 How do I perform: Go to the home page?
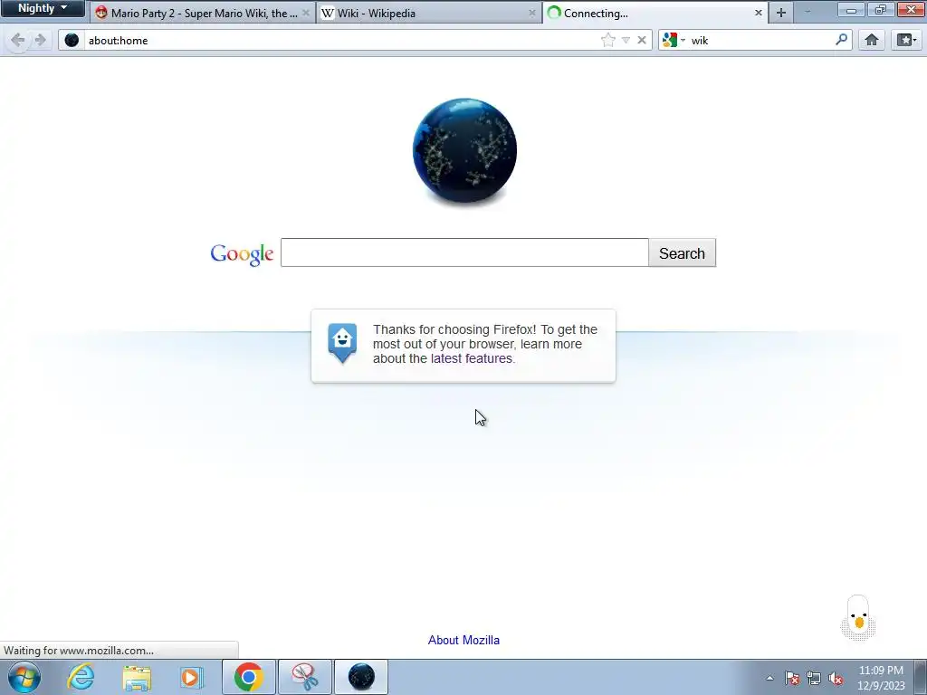(x=872, y=40)
